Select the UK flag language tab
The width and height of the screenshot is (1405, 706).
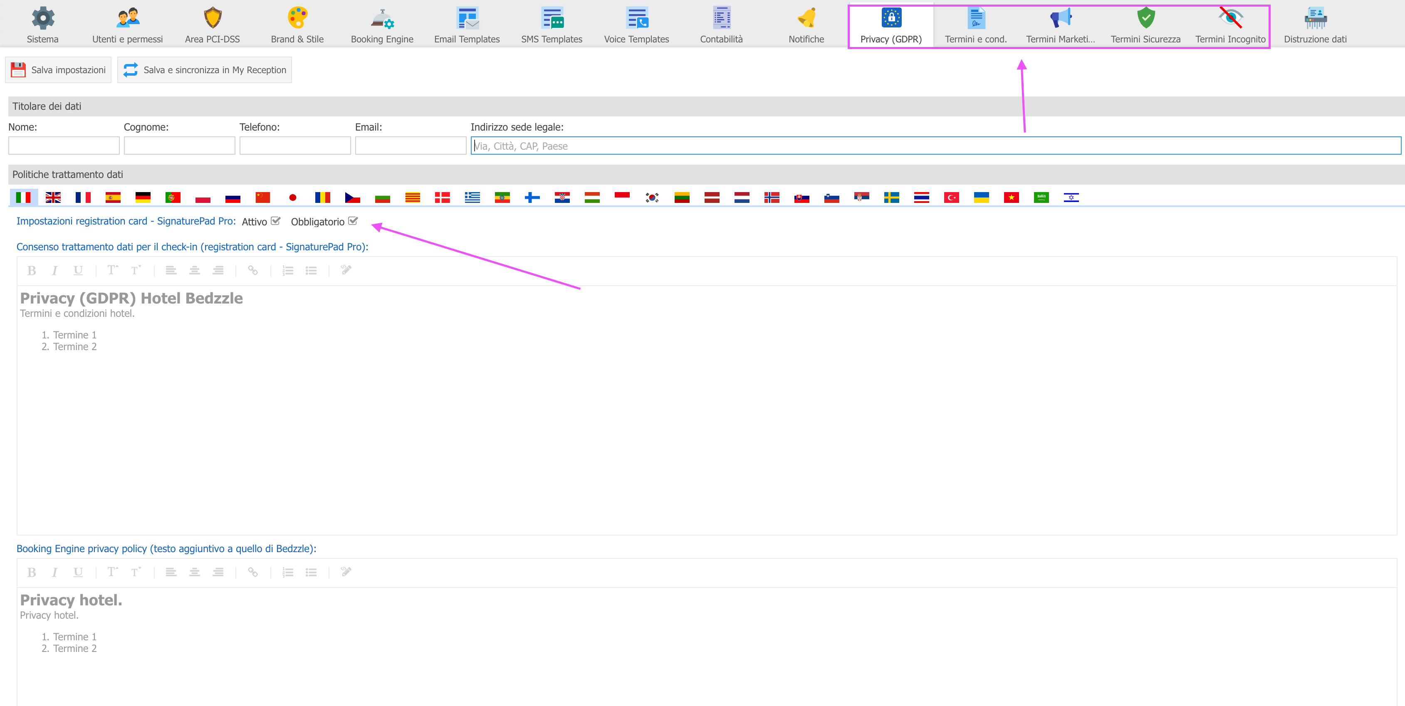click(x=53, y=197)
